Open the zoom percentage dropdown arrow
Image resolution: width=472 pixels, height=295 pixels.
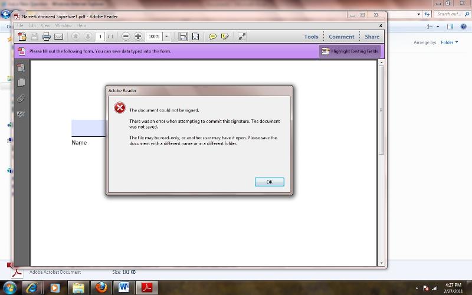click(x=166, y=37)
